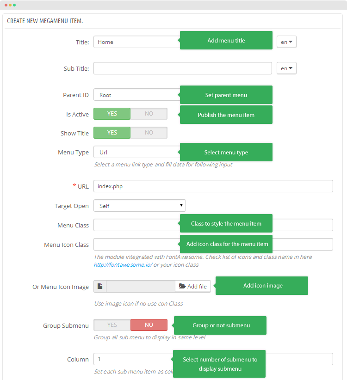The image size is (347, 380).
Task: Click the Add file button
Action: pos(193,287)
